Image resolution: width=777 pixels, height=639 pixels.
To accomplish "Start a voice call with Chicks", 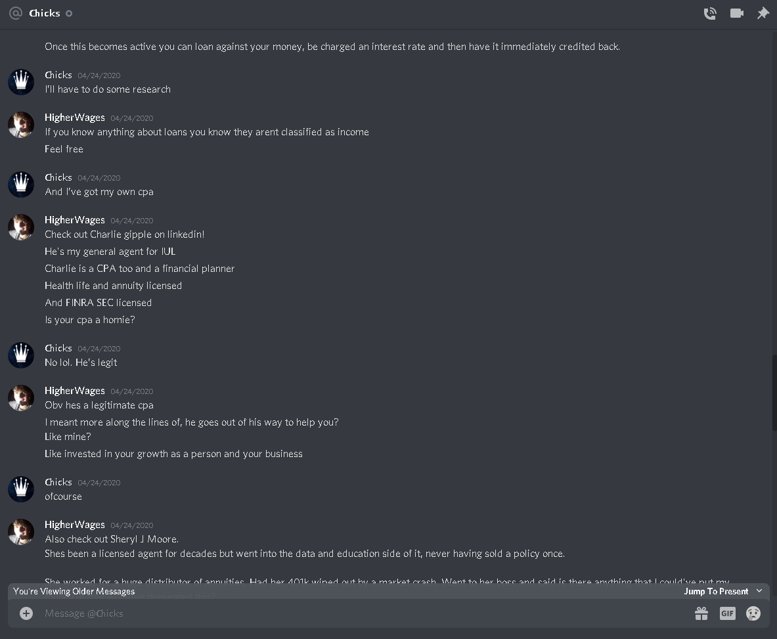I will pyautogui.click(x=710, y=13).
